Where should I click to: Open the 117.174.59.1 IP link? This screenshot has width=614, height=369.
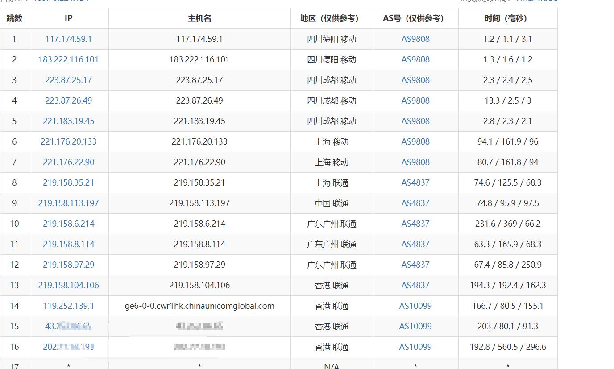pos(68,39)
